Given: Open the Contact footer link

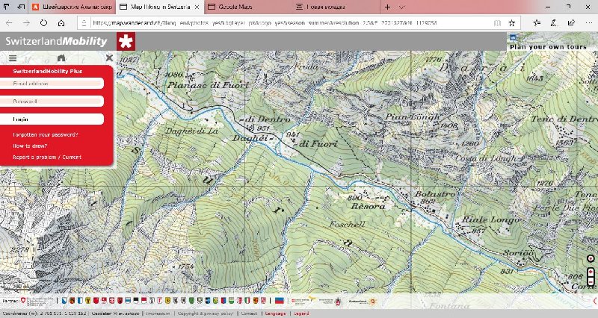Looking at the screenshot, I should tap(249, 314).
